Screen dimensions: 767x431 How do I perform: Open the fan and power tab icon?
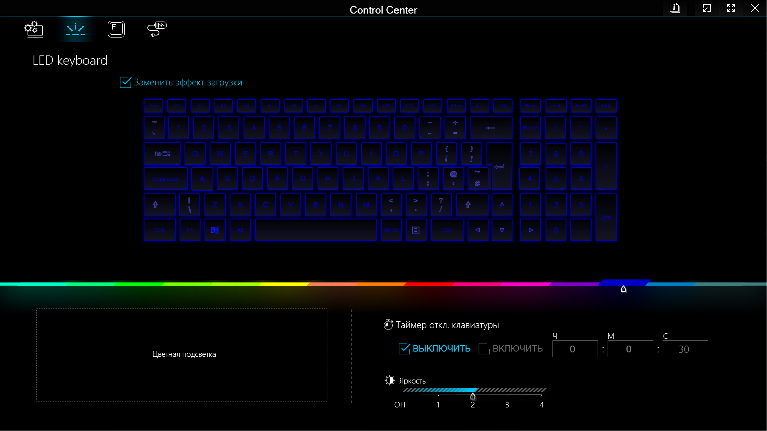tap(157, 29)
